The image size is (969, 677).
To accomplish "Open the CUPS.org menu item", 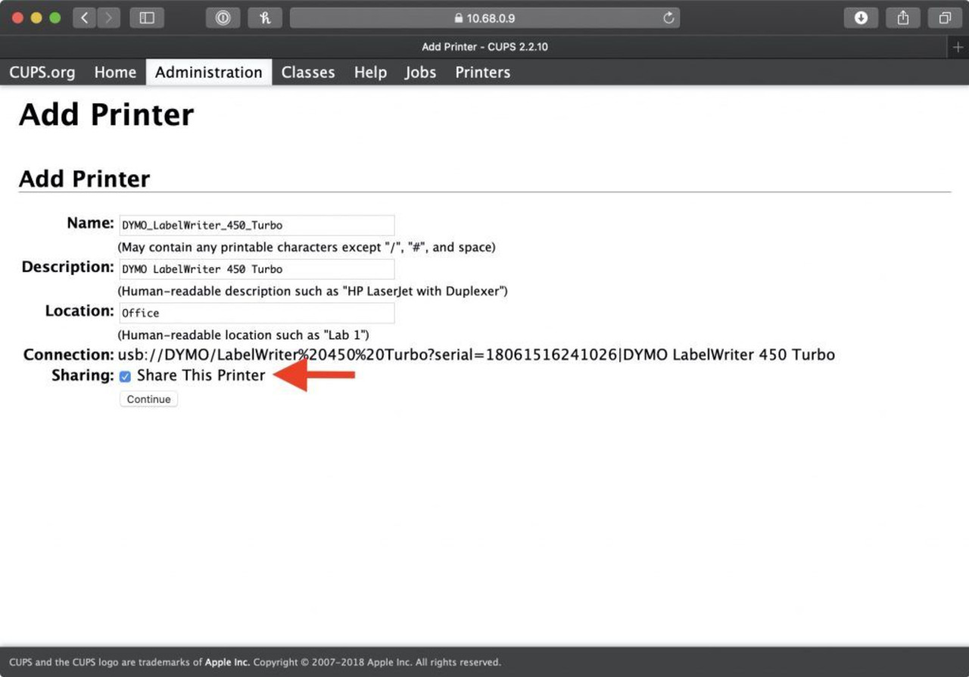I will (42, 73).
